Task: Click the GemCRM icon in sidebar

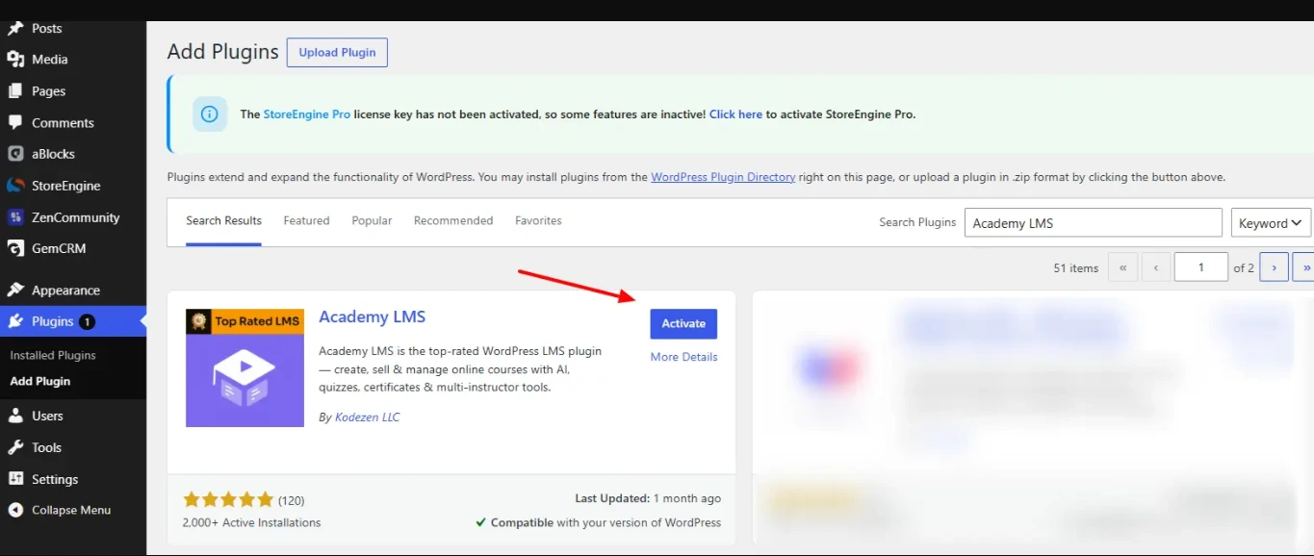Action: (x=15, y=248)
